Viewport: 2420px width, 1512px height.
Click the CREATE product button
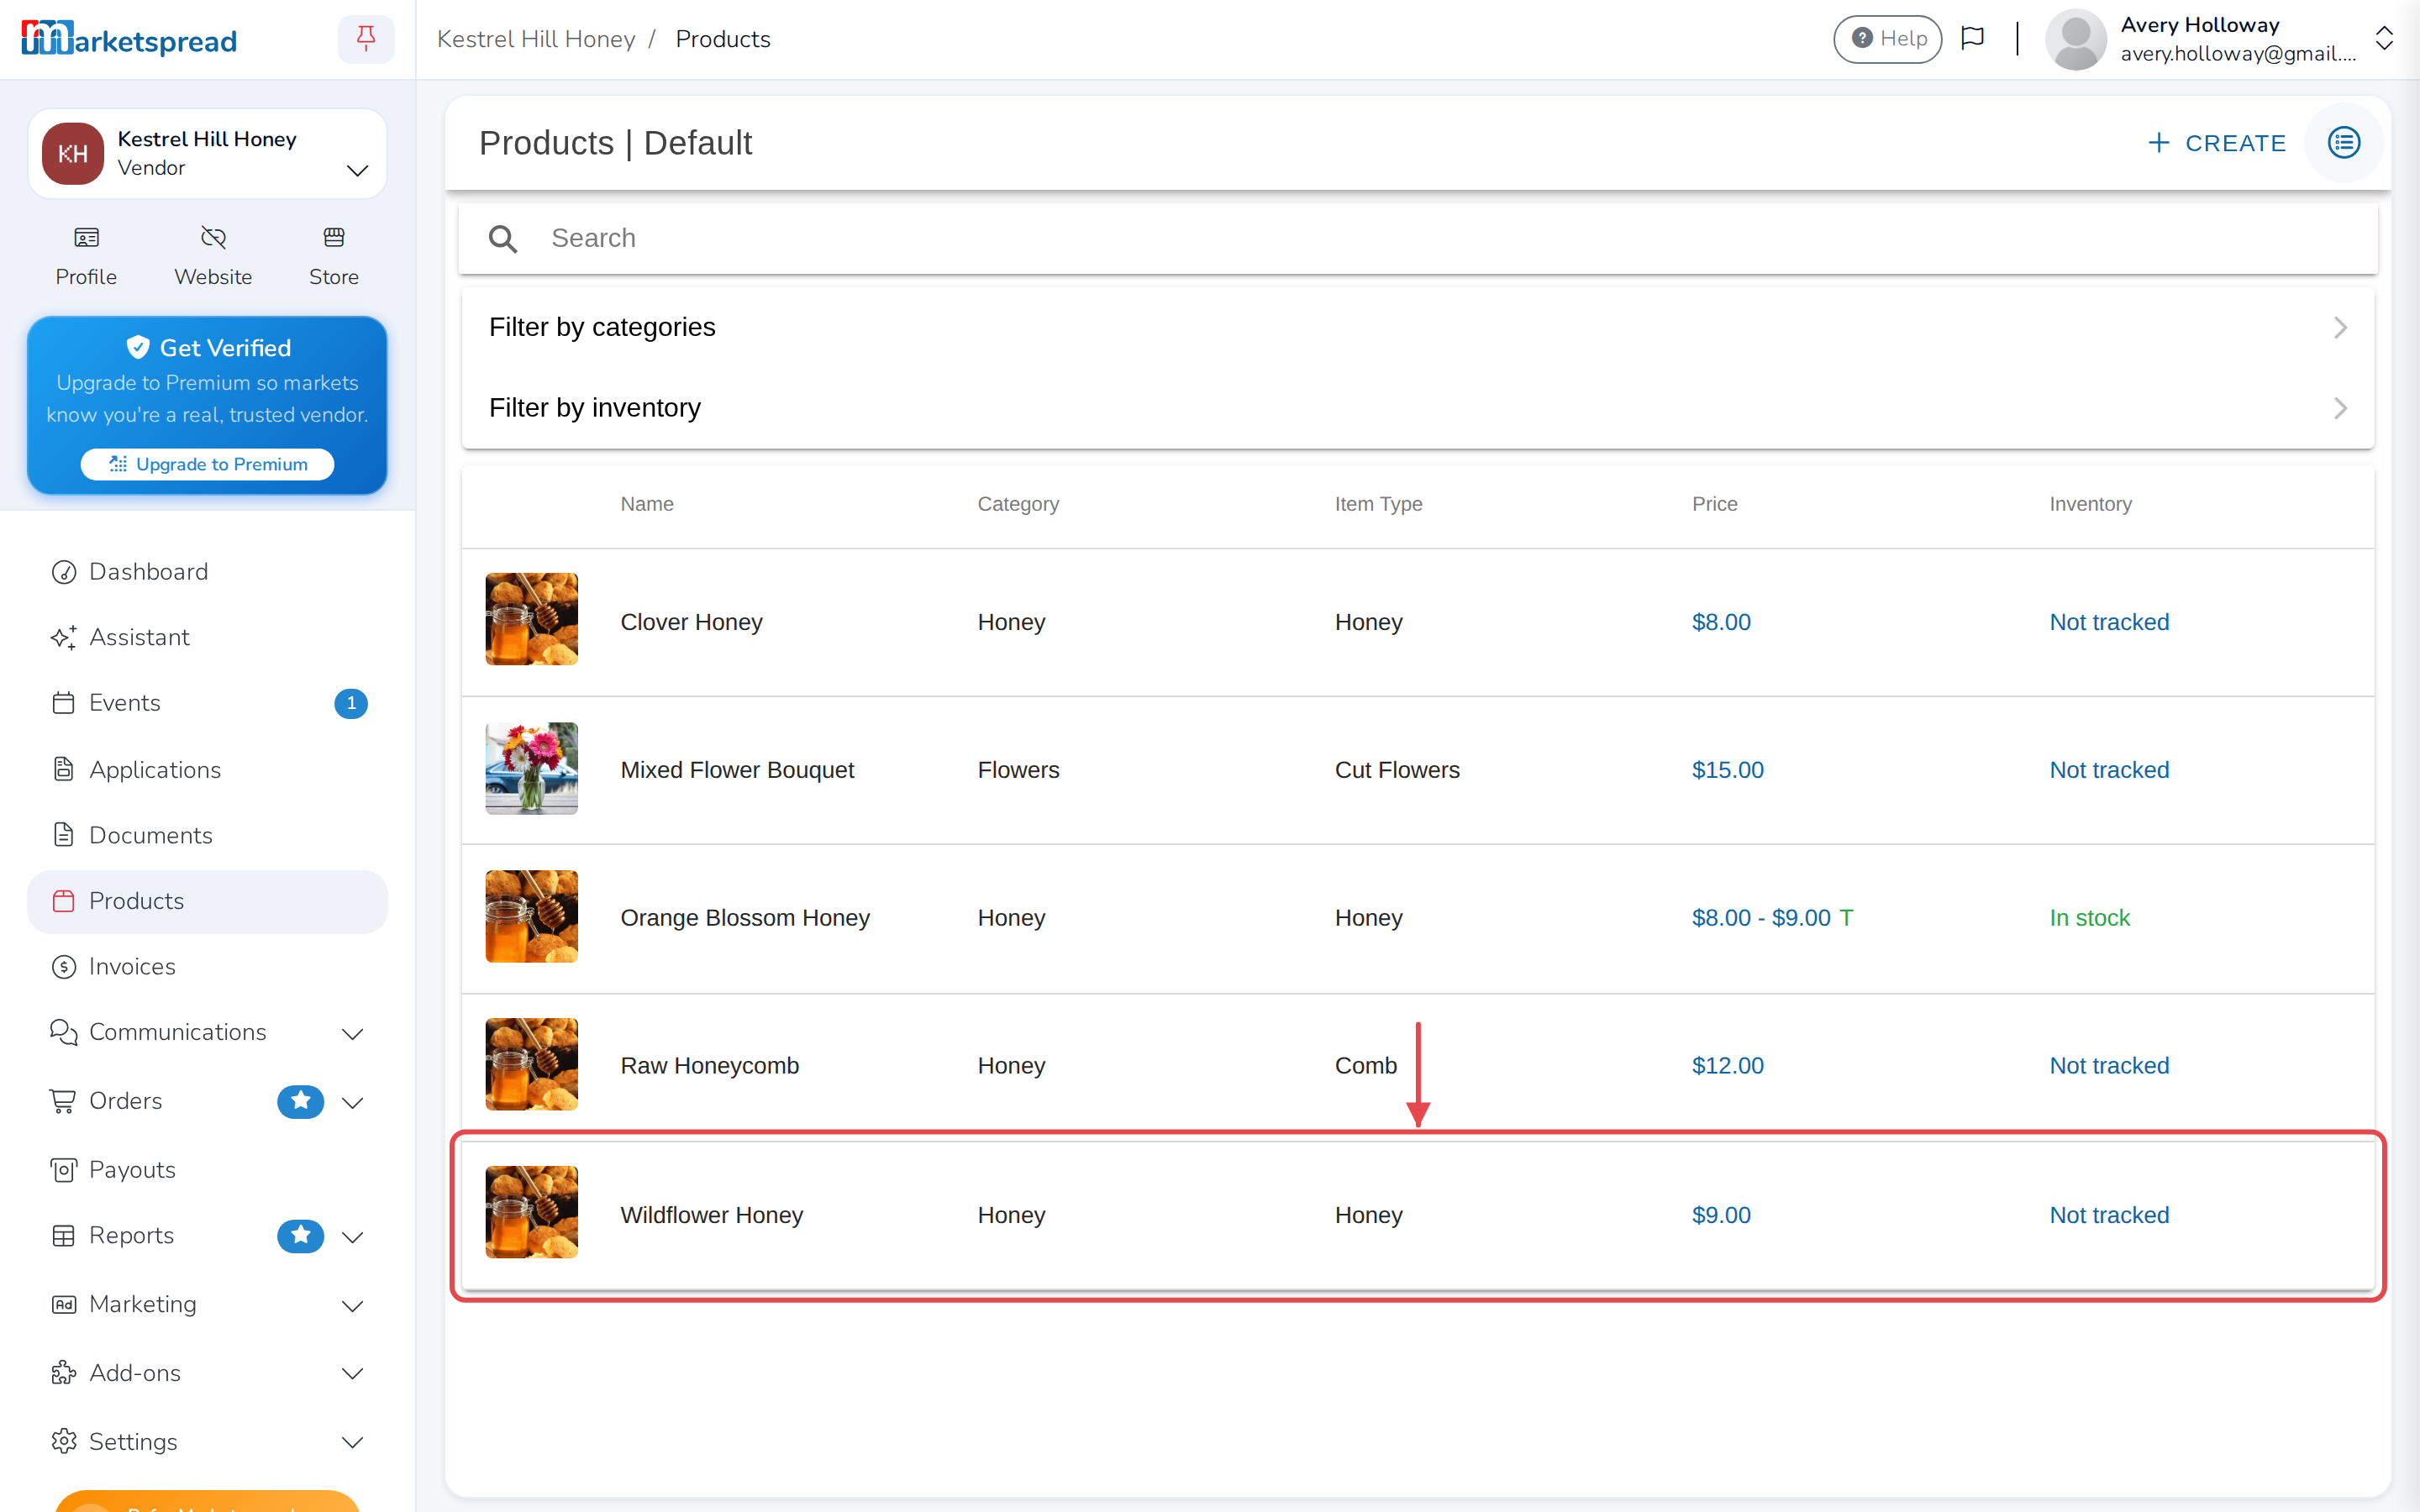pos(2216,143)
